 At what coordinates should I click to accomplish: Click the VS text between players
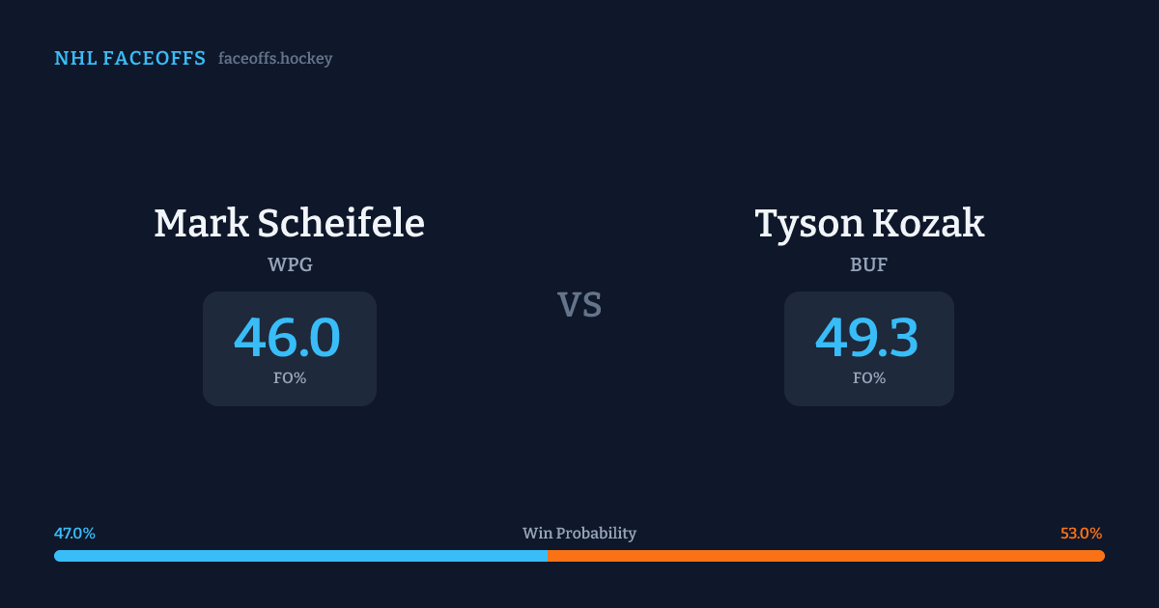(x=579, y=305)
